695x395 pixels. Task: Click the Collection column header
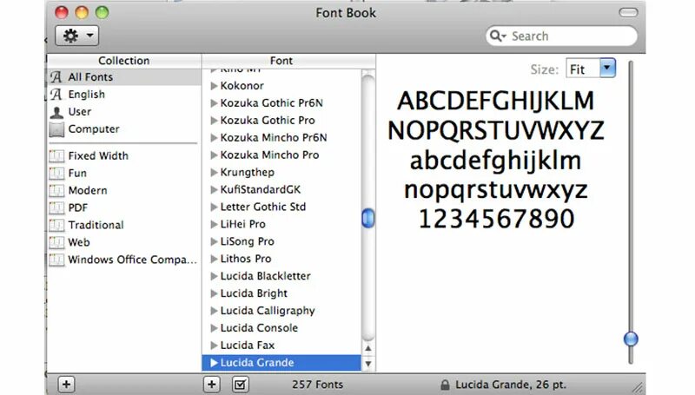pyautogui.click(x=124, y=61)
